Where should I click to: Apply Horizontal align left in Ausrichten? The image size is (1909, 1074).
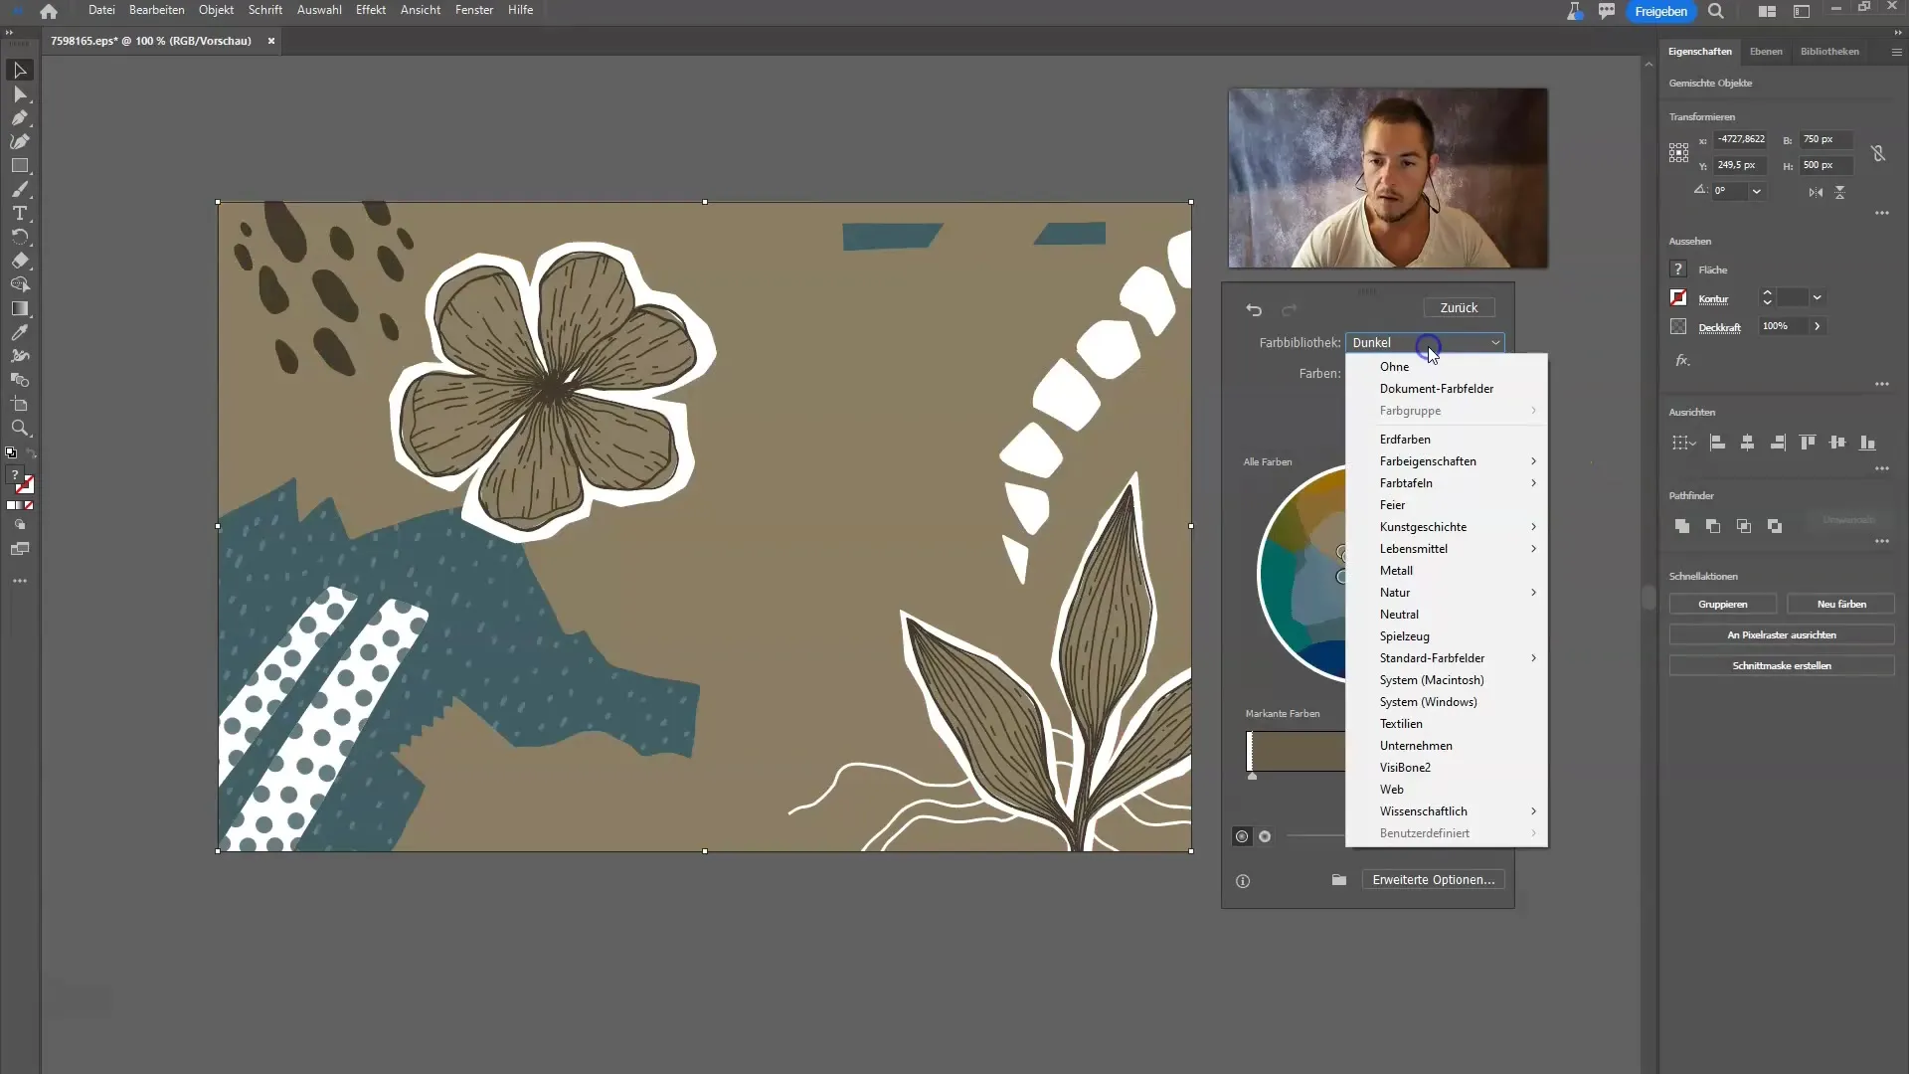1717,443
